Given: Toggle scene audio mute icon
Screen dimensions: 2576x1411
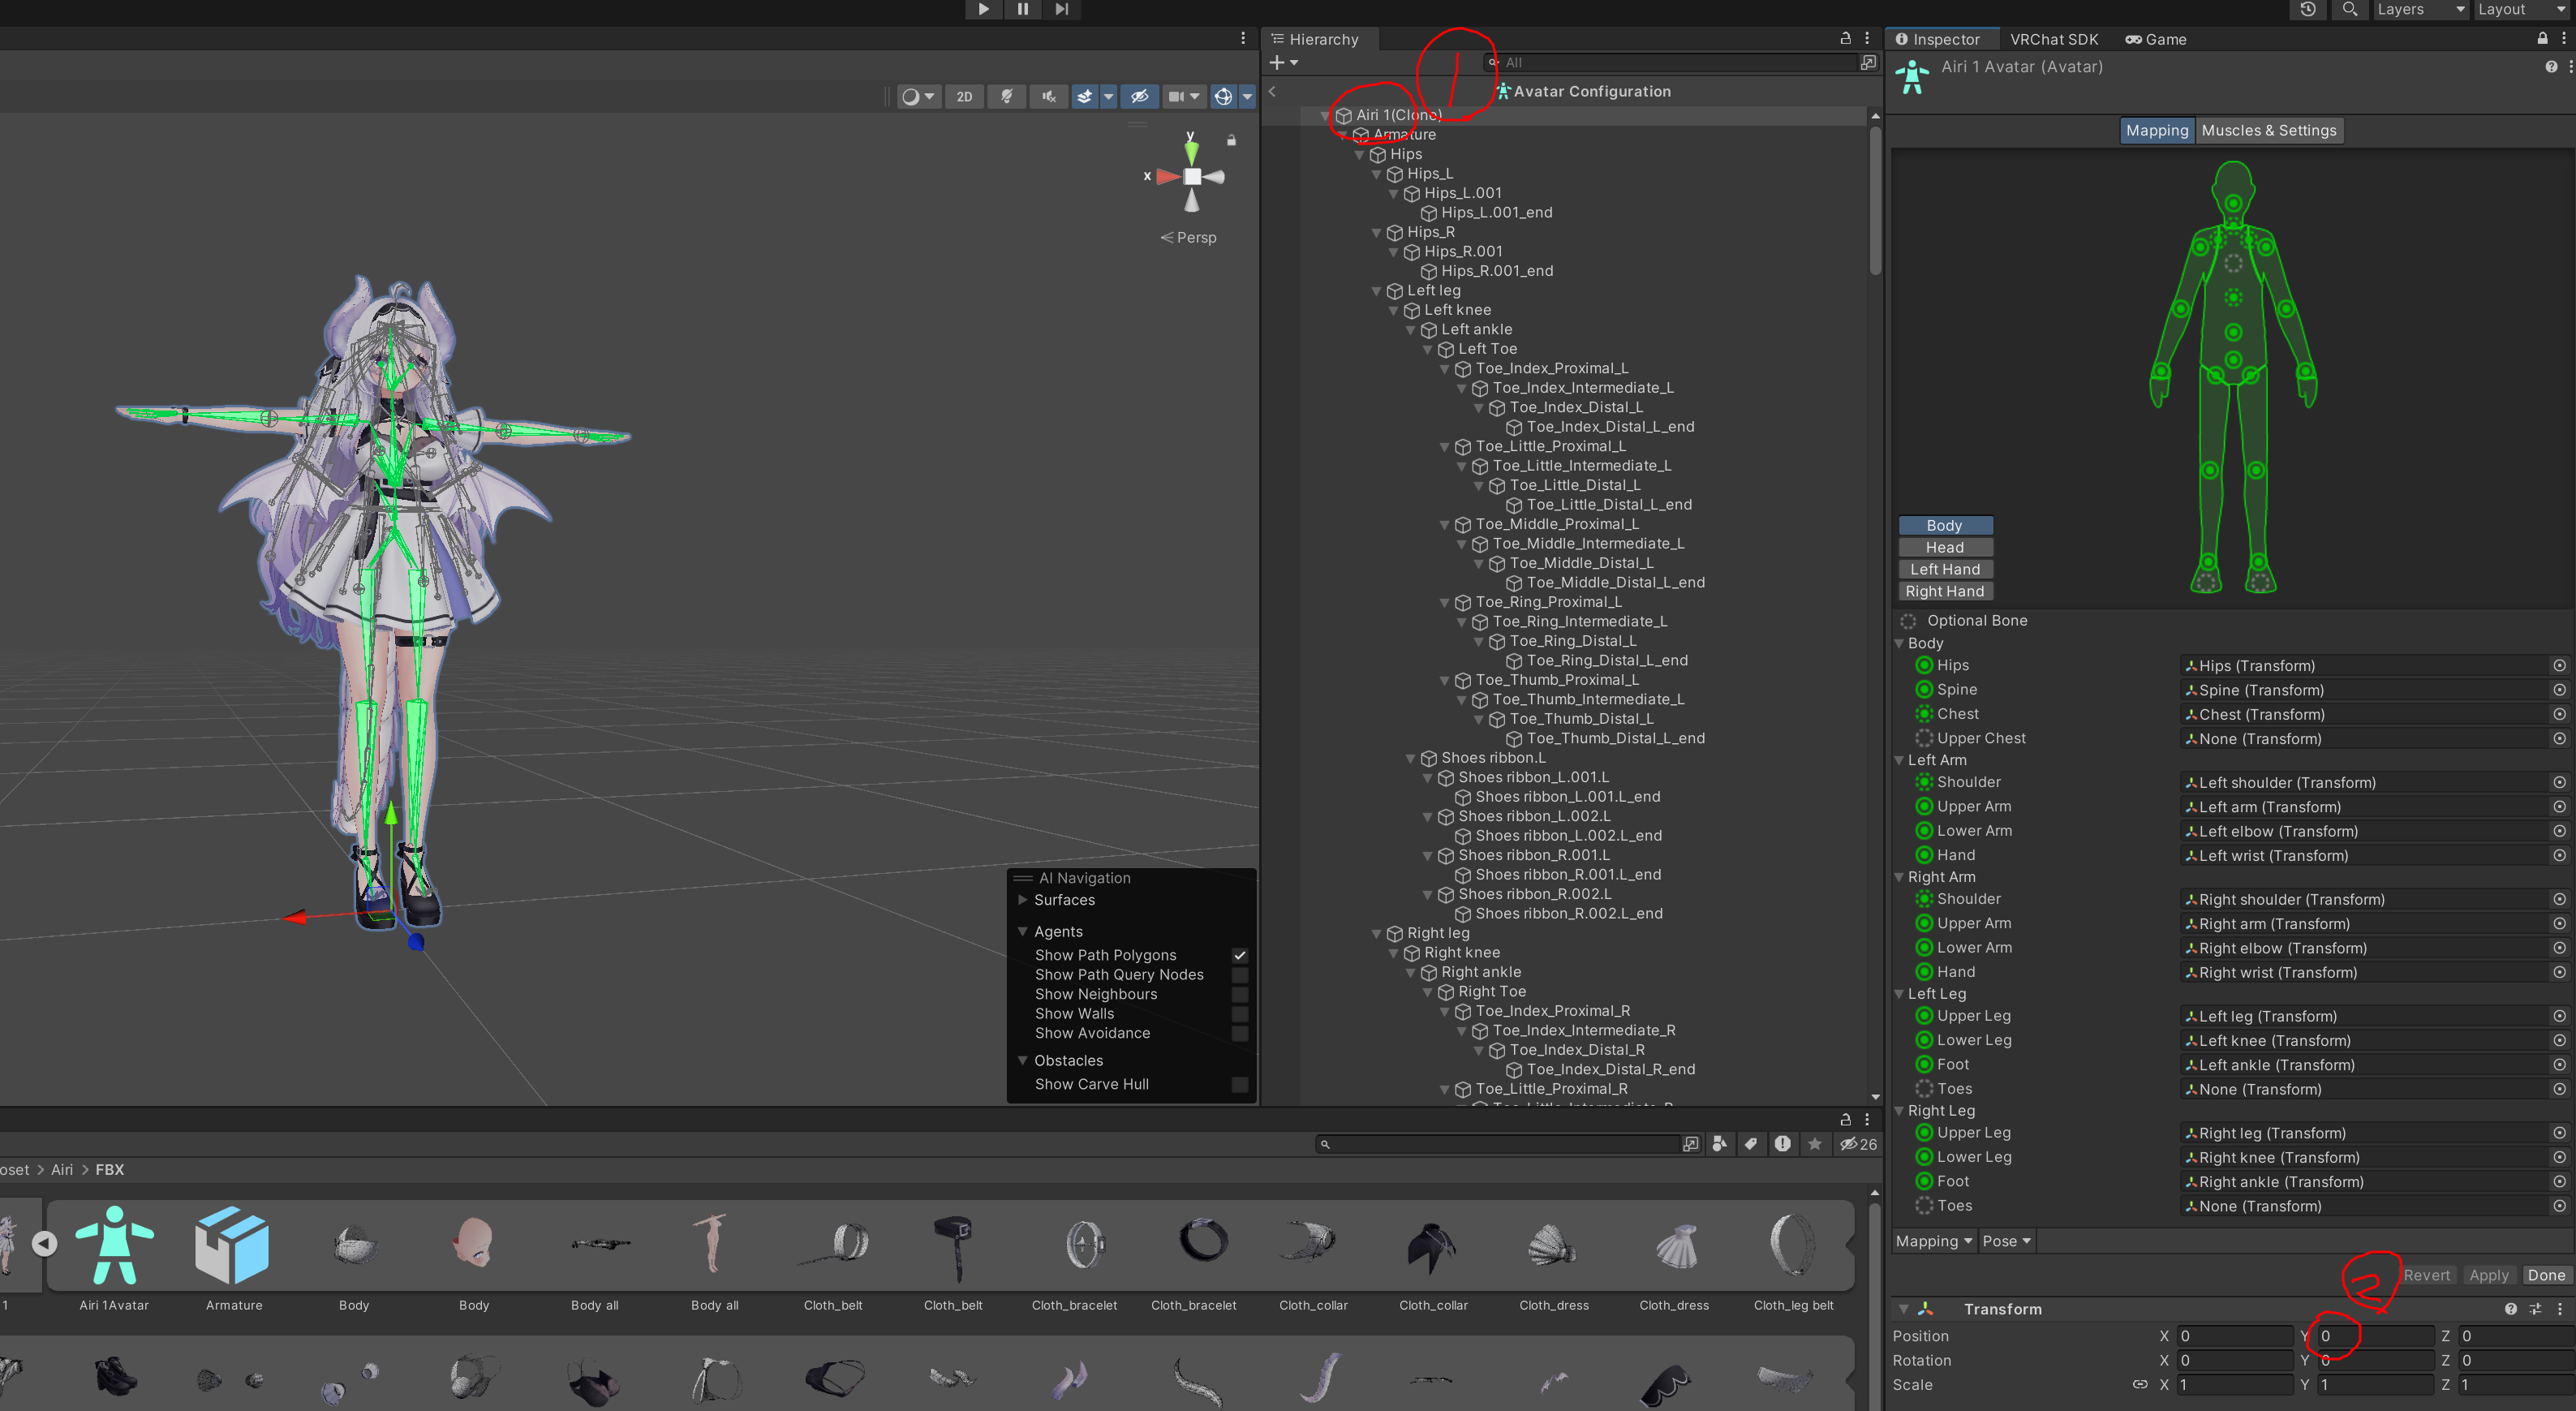Looking at the screenshot, I should [1048, 97].
